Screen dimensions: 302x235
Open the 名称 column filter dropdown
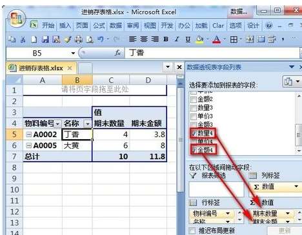[87, 124]
